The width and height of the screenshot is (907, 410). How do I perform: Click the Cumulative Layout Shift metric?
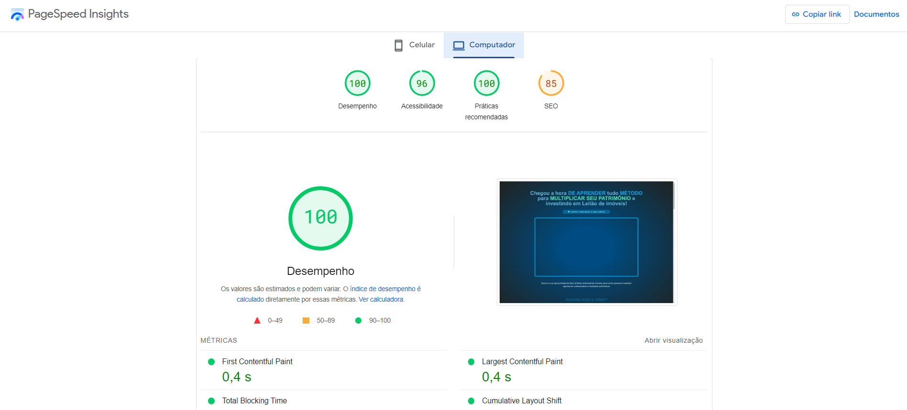[522, 401]
